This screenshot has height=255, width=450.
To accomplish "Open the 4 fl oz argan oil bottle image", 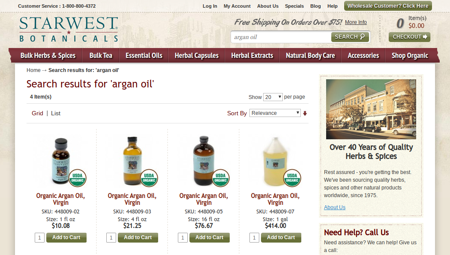I will 132,161.
